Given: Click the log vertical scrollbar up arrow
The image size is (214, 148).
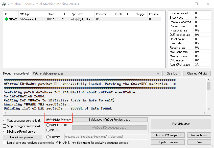Looking at the screenshot, I should pyautogui.click(x=208, y=80).
